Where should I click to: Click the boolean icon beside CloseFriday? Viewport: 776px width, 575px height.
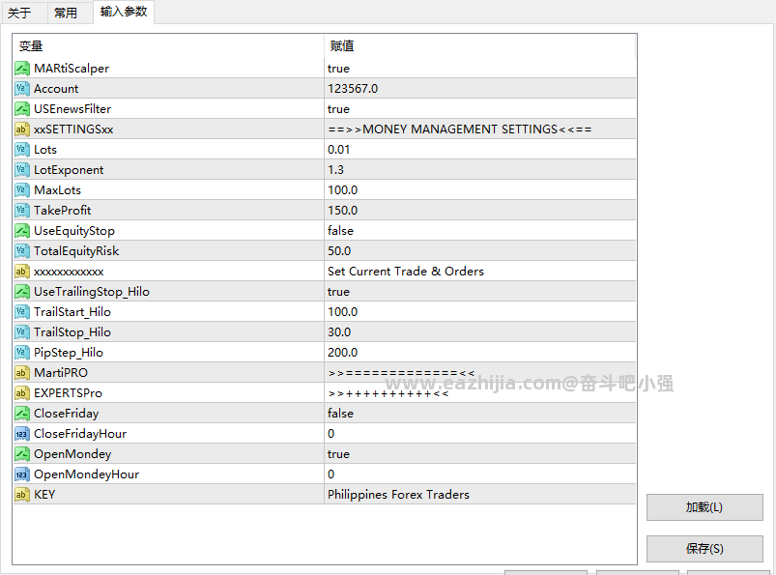coord(22,414)
